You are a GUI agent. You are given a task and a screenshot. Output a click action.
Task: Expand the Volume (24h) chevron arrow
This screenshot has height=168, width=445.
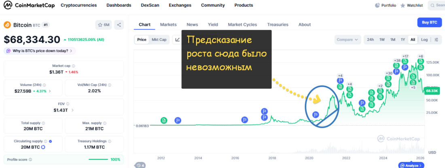pos(50,91)
